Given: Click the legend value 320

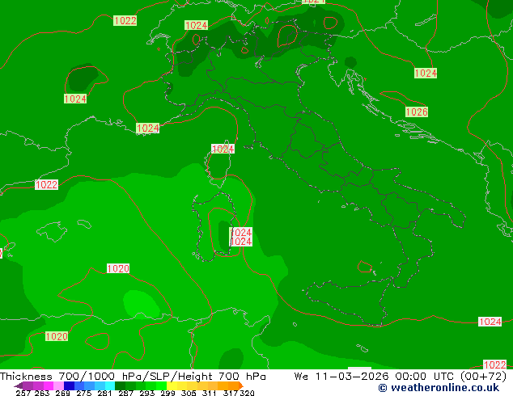Looking at the screenshot, I should point(247,393).
